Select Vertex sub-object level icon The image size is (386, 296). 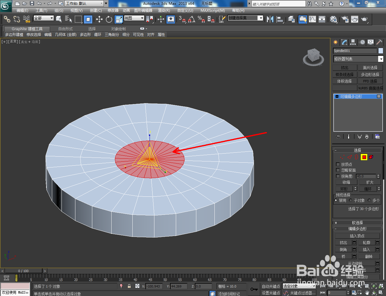click(343, 157)
